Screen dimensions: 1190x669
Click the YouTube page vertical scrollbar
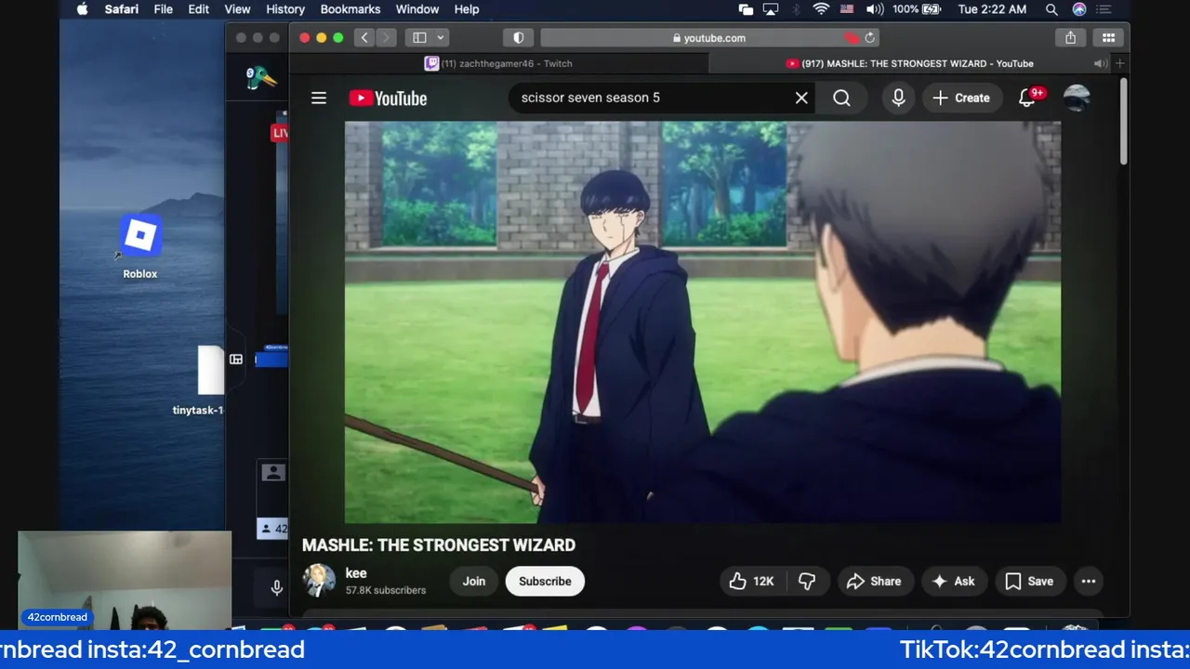(1123, 121)
